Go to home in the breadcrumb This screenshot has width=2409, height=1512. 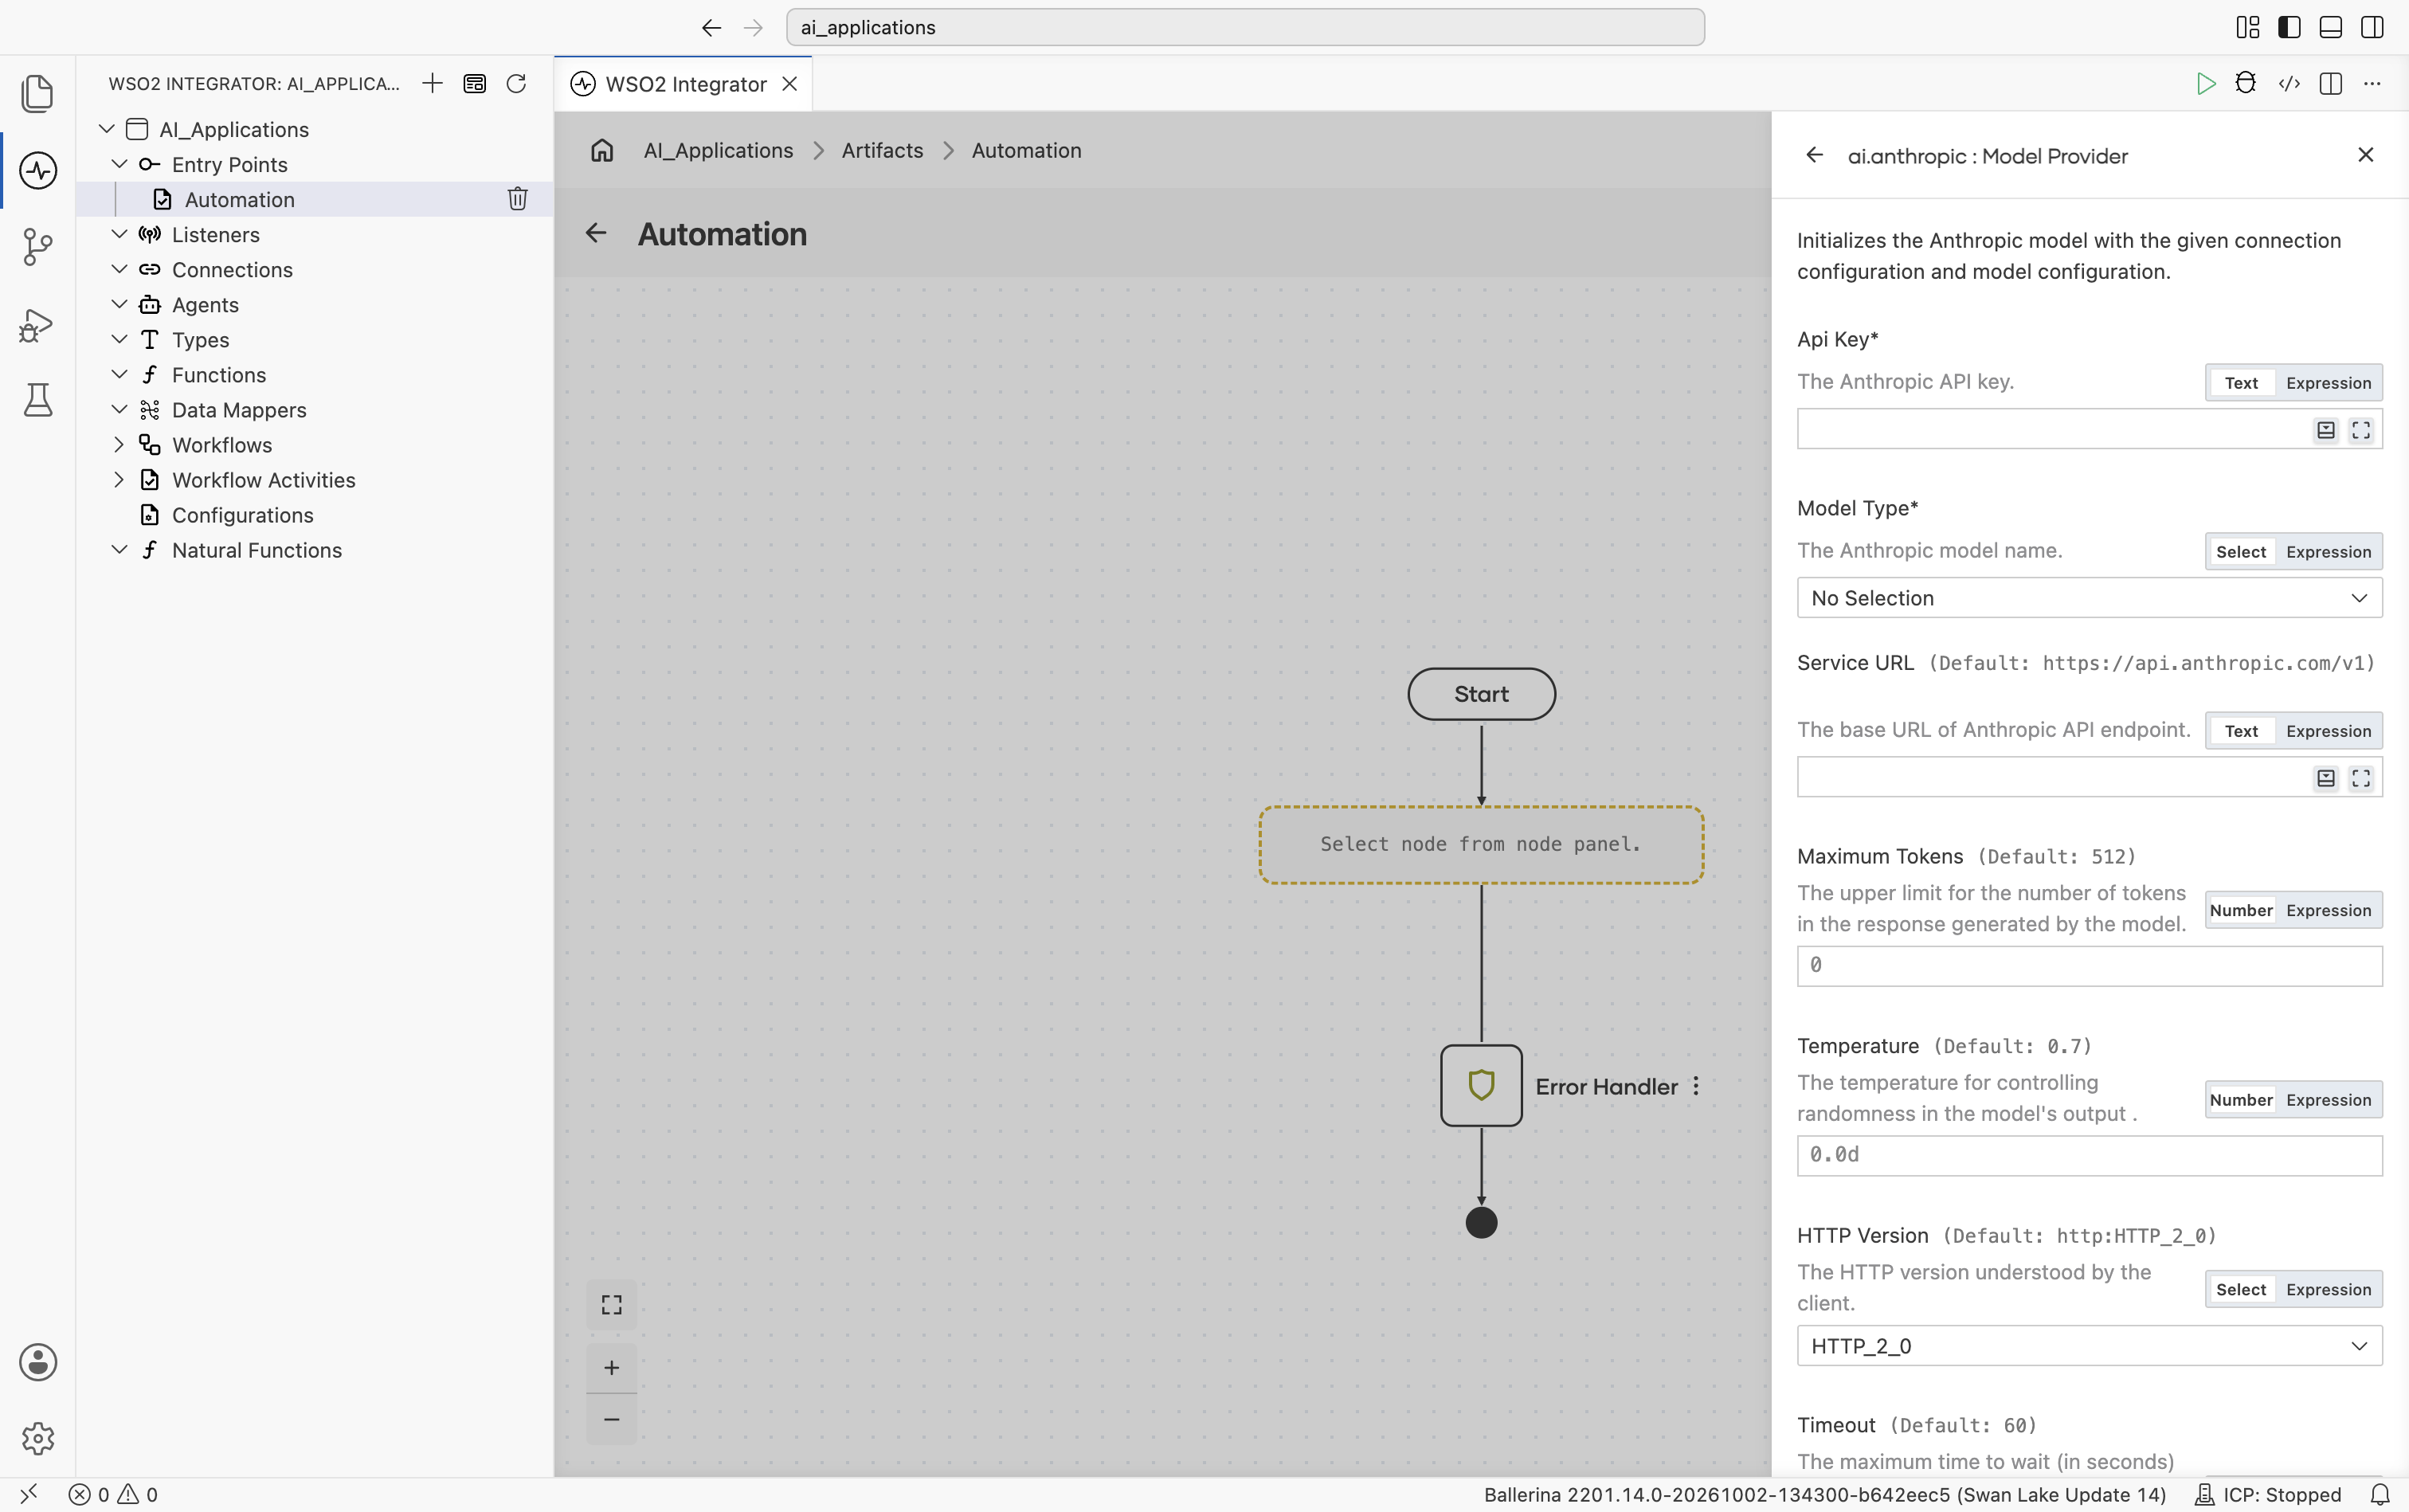click(602, 150)
